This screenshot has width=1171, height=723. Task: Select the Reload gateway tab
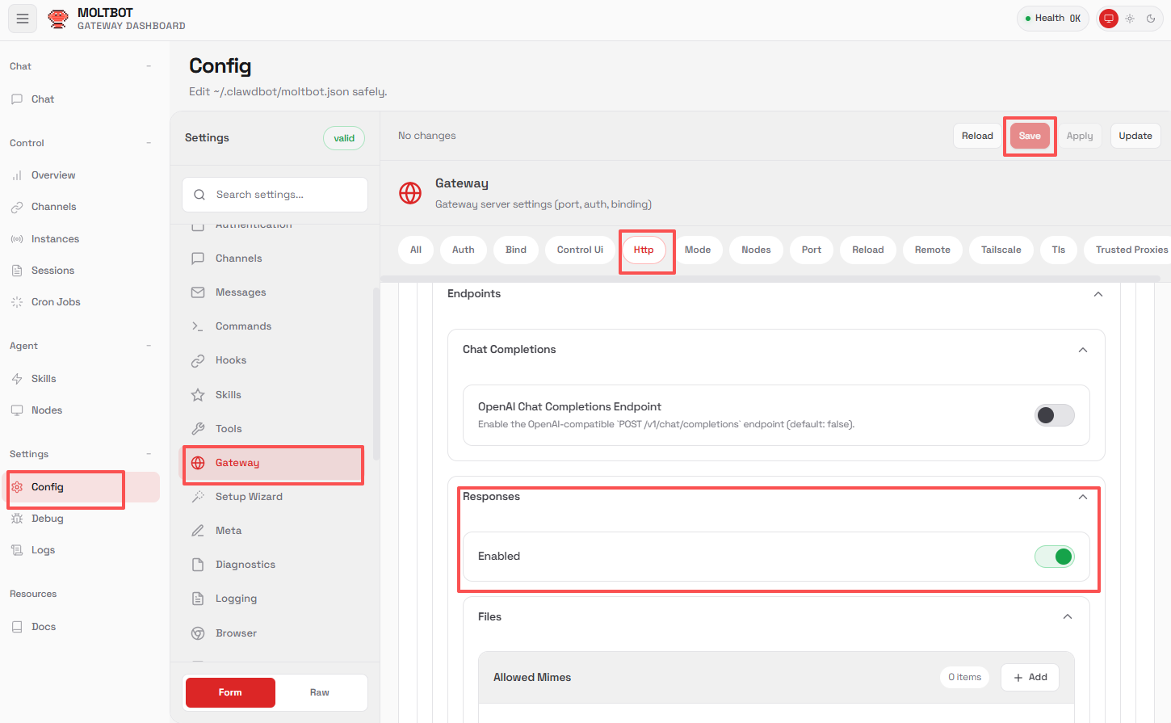click(x=868, y=250)
